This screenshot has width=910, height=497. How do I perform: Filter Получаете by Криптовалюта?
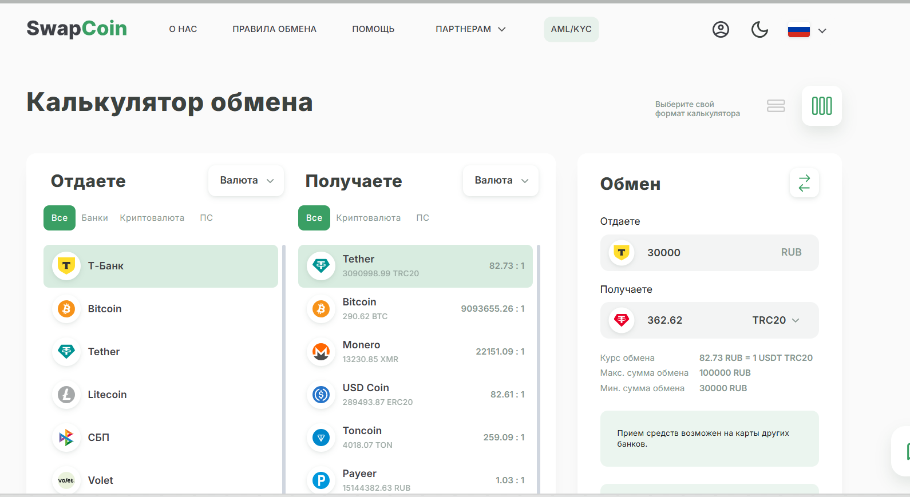(x=369, y=218)
